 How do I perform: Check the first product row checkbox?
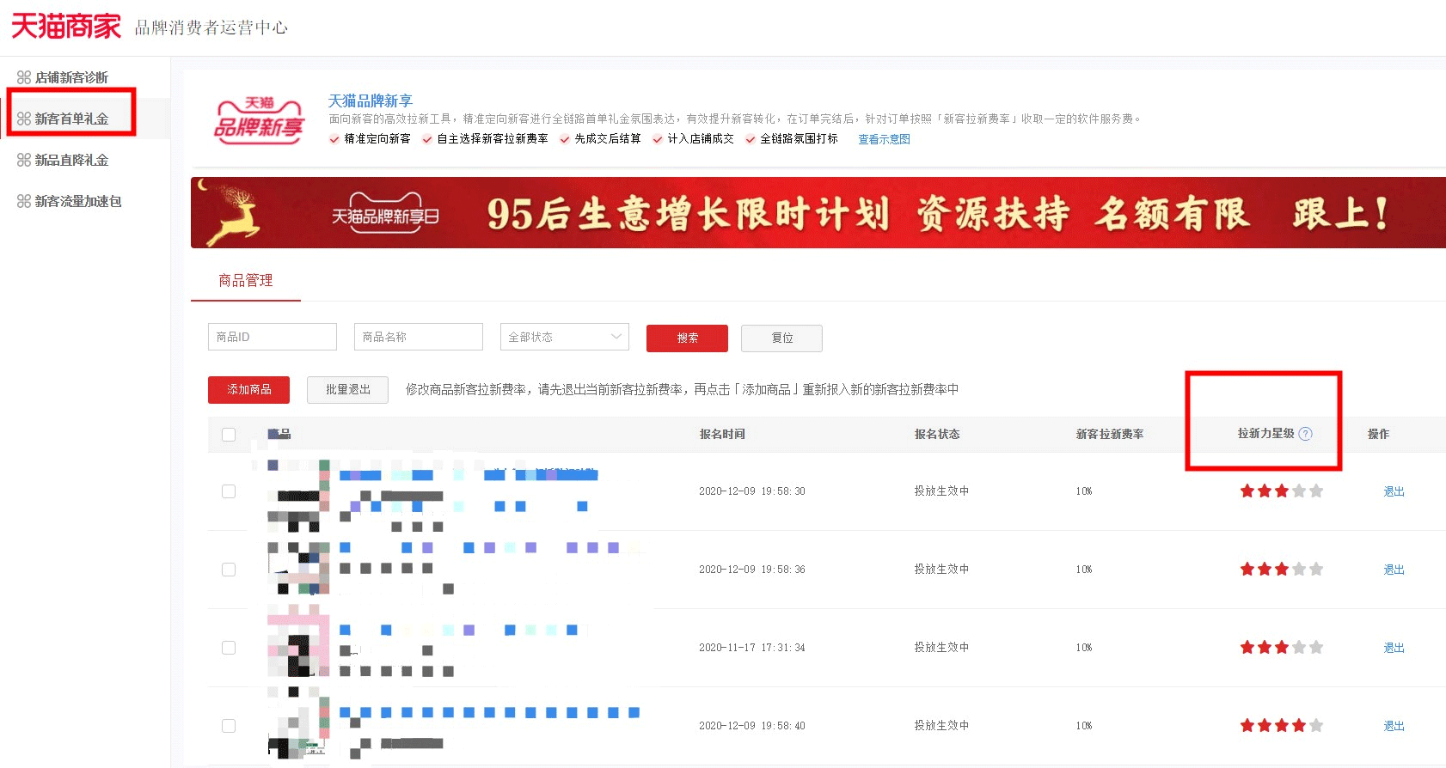tap(229, 491)
